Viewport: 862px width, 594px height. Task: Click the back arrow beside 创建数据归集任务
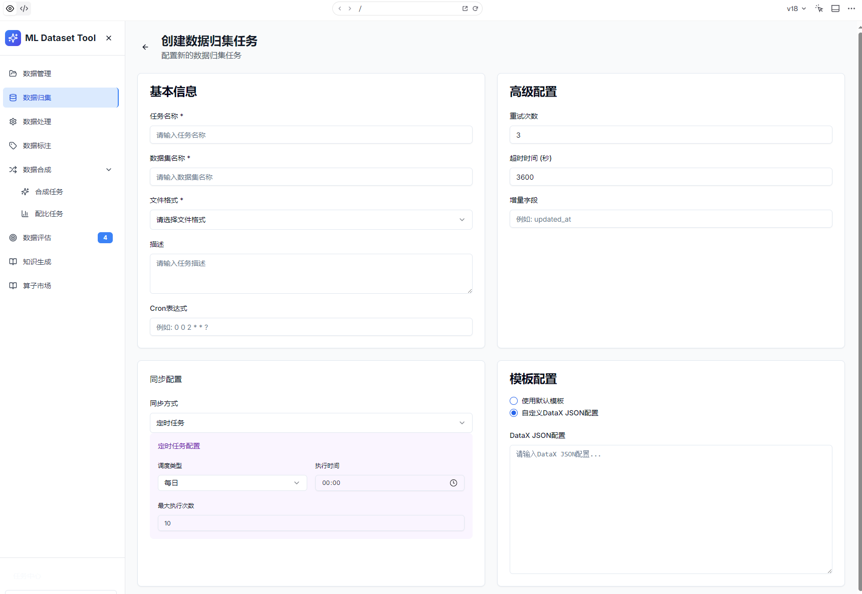pos(145,47)
